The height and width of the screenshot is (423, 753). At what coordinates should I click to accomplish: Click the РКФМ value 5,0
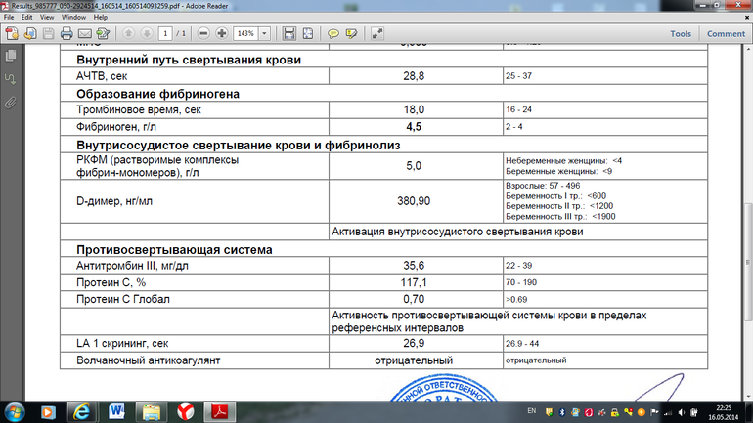point(414,166)
